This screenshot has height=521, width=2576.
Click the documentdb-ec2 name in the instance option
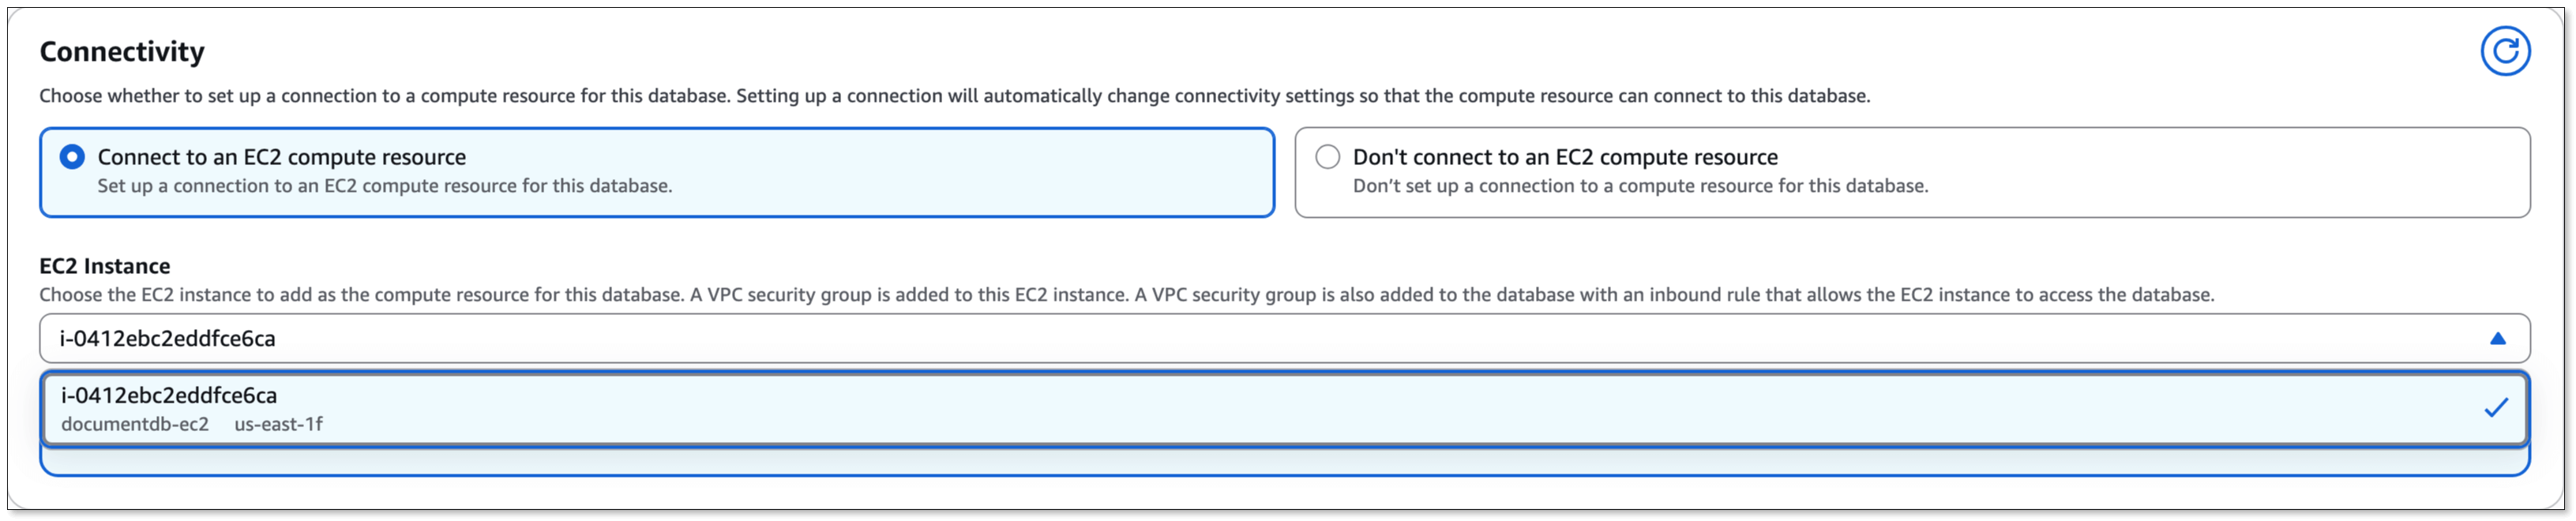pos(135,424)
